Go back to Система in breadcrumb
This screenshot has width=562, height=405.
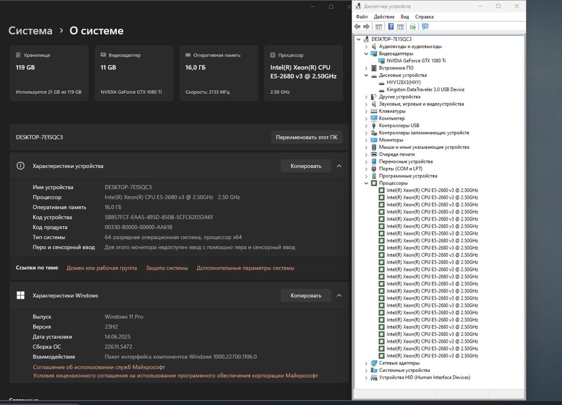click(x=30, y=30)
